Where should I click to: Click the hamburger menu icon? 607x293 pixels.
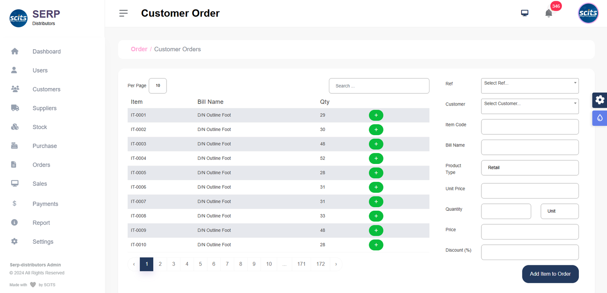pos(123,13)
